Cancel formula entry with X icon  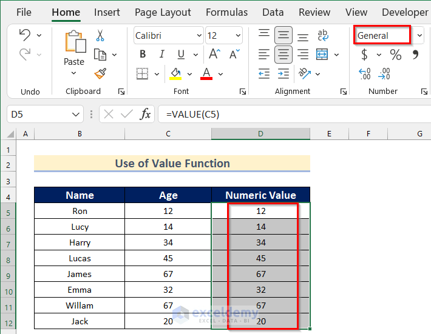(x=109, y=114)
